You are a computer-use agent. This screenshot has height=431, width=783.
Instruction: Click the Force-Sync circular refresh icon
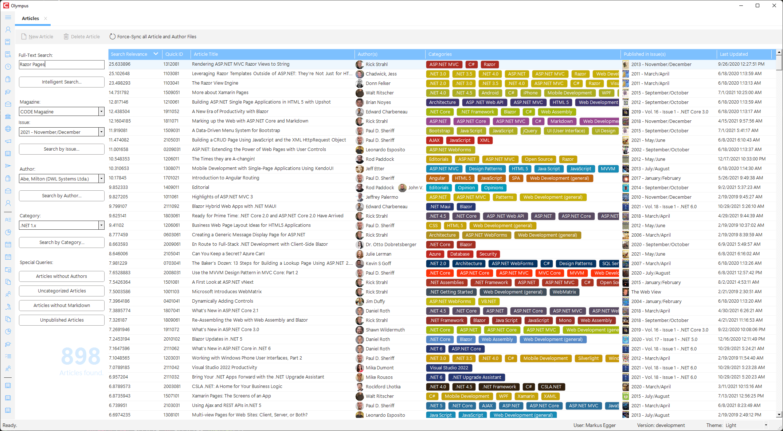[x=113, y=36]
